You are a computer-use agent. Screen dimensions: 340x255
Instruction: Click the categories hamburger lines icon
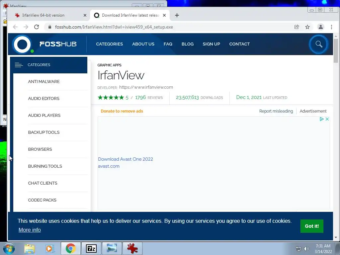19,65
